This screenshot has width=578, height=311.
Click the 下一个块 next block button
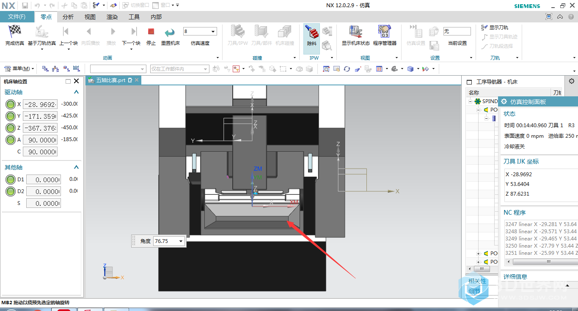[x=131, y=35]
